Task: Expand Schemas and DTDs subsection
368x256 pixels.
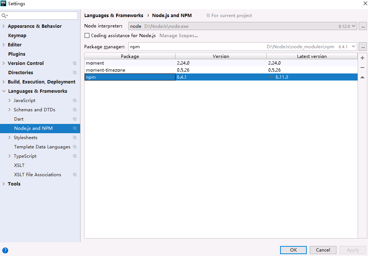Action: [9, 110]
